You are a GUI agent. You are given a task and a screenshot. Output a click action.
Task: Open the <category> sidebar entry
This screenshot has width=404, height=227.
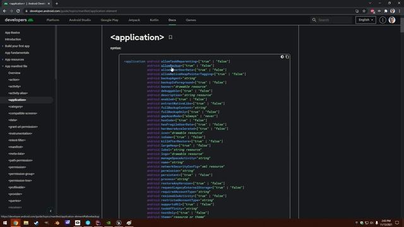tap(15, 107)
